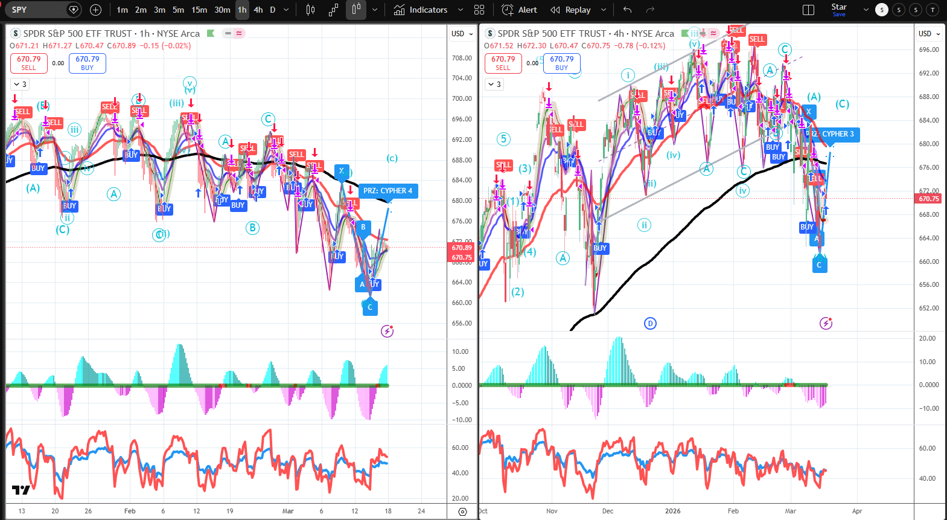This screenshot has height=520, width=947.
Task: Expand the chart style dropdown arrow
Action: 375,10
